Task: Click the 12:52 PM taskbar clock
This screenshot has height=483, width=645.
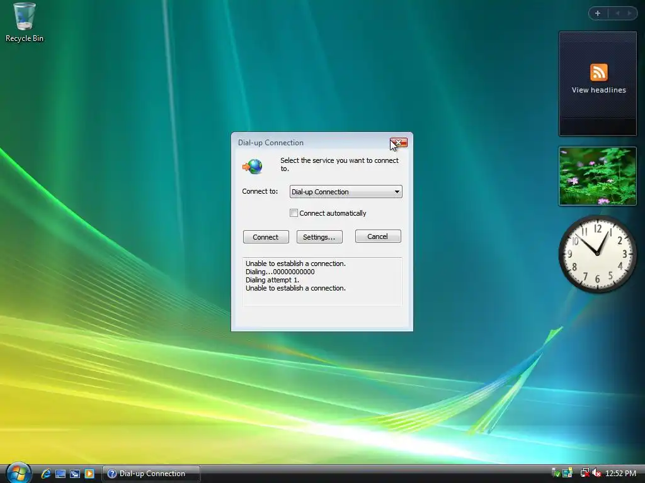Action: (x=620, y=474)
